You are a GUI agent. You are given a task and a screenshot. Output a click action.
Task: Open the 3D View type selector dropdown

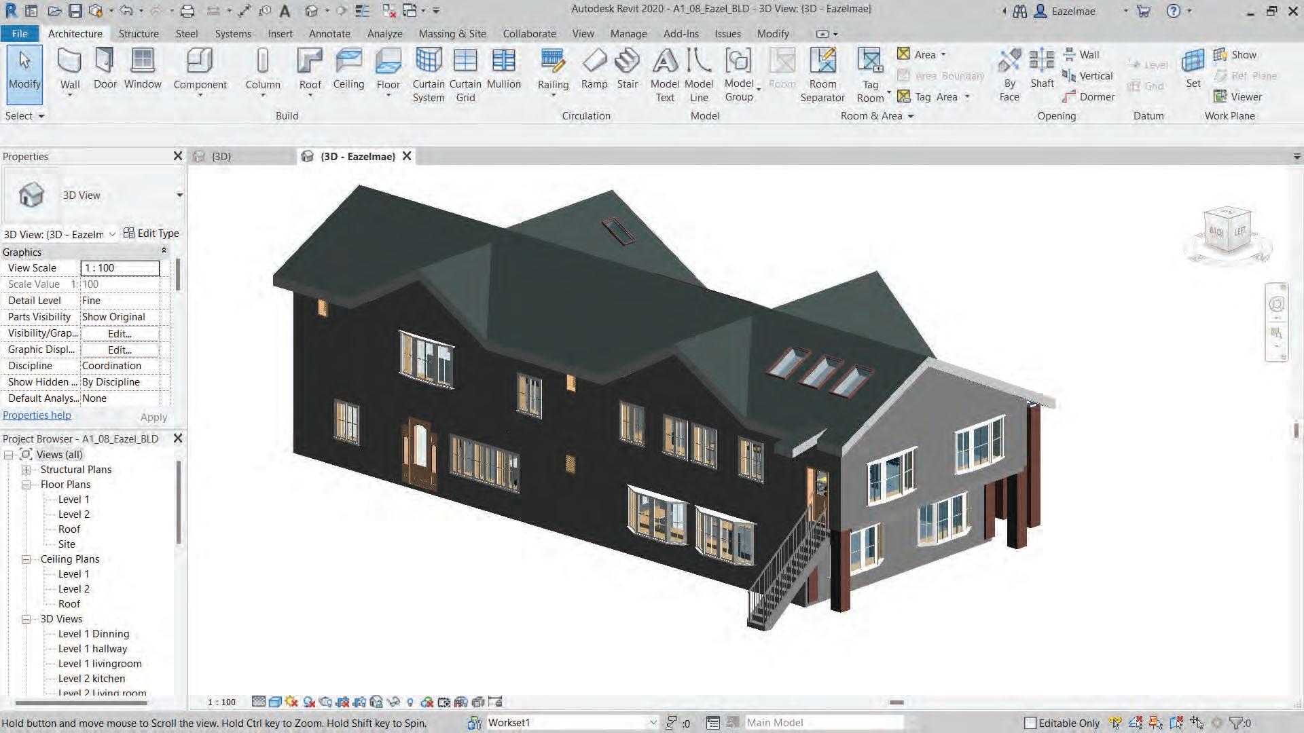pyautogui.click(x=179, y=195)
